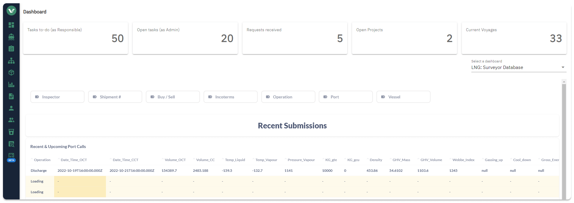Select the Discharge row operation cell
This screenshot has width=574, height=203.
[39, 171]
